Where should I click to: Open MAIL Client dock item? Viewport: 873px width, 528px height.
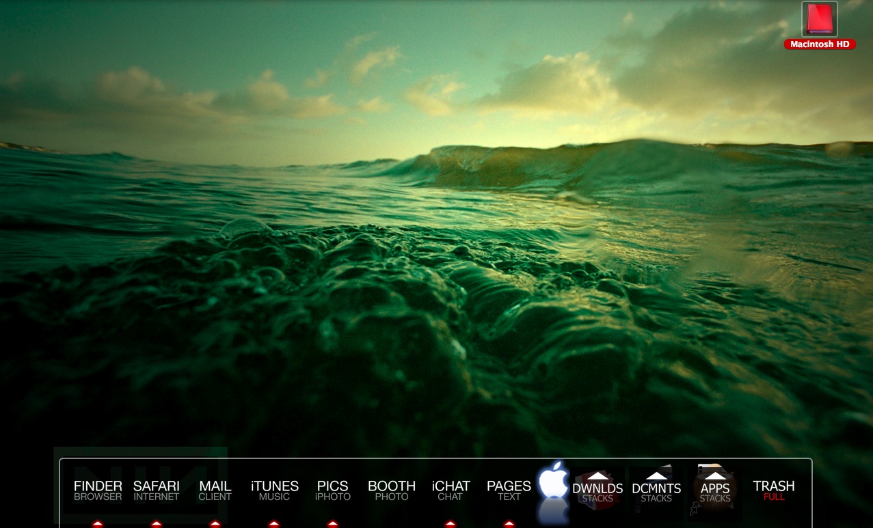(215, 490)
